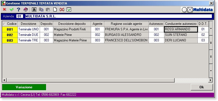Image resolution: width=218 pixels, height=101 pixels.
Task: Click the ROSSI ARMANDO driver cell
Action: point(181,29)
